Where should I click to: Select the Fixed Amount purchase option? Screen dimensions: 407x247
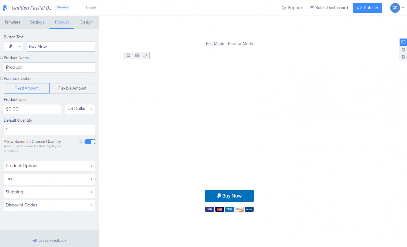pos(26,88)
